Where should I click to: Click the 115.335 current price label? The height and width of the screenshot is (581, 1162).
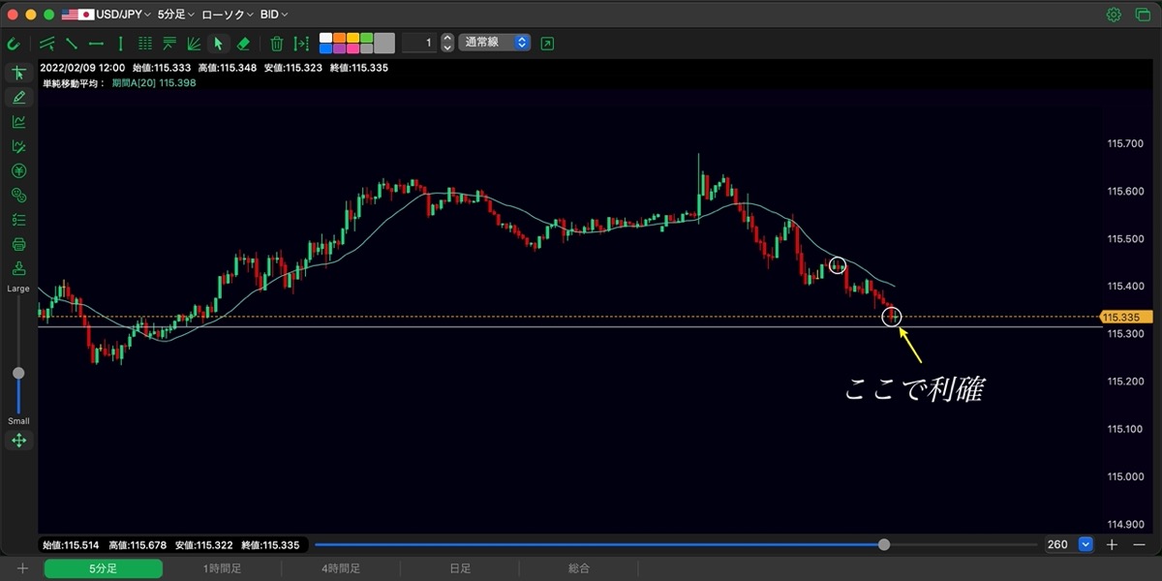tap(1127, 317)
